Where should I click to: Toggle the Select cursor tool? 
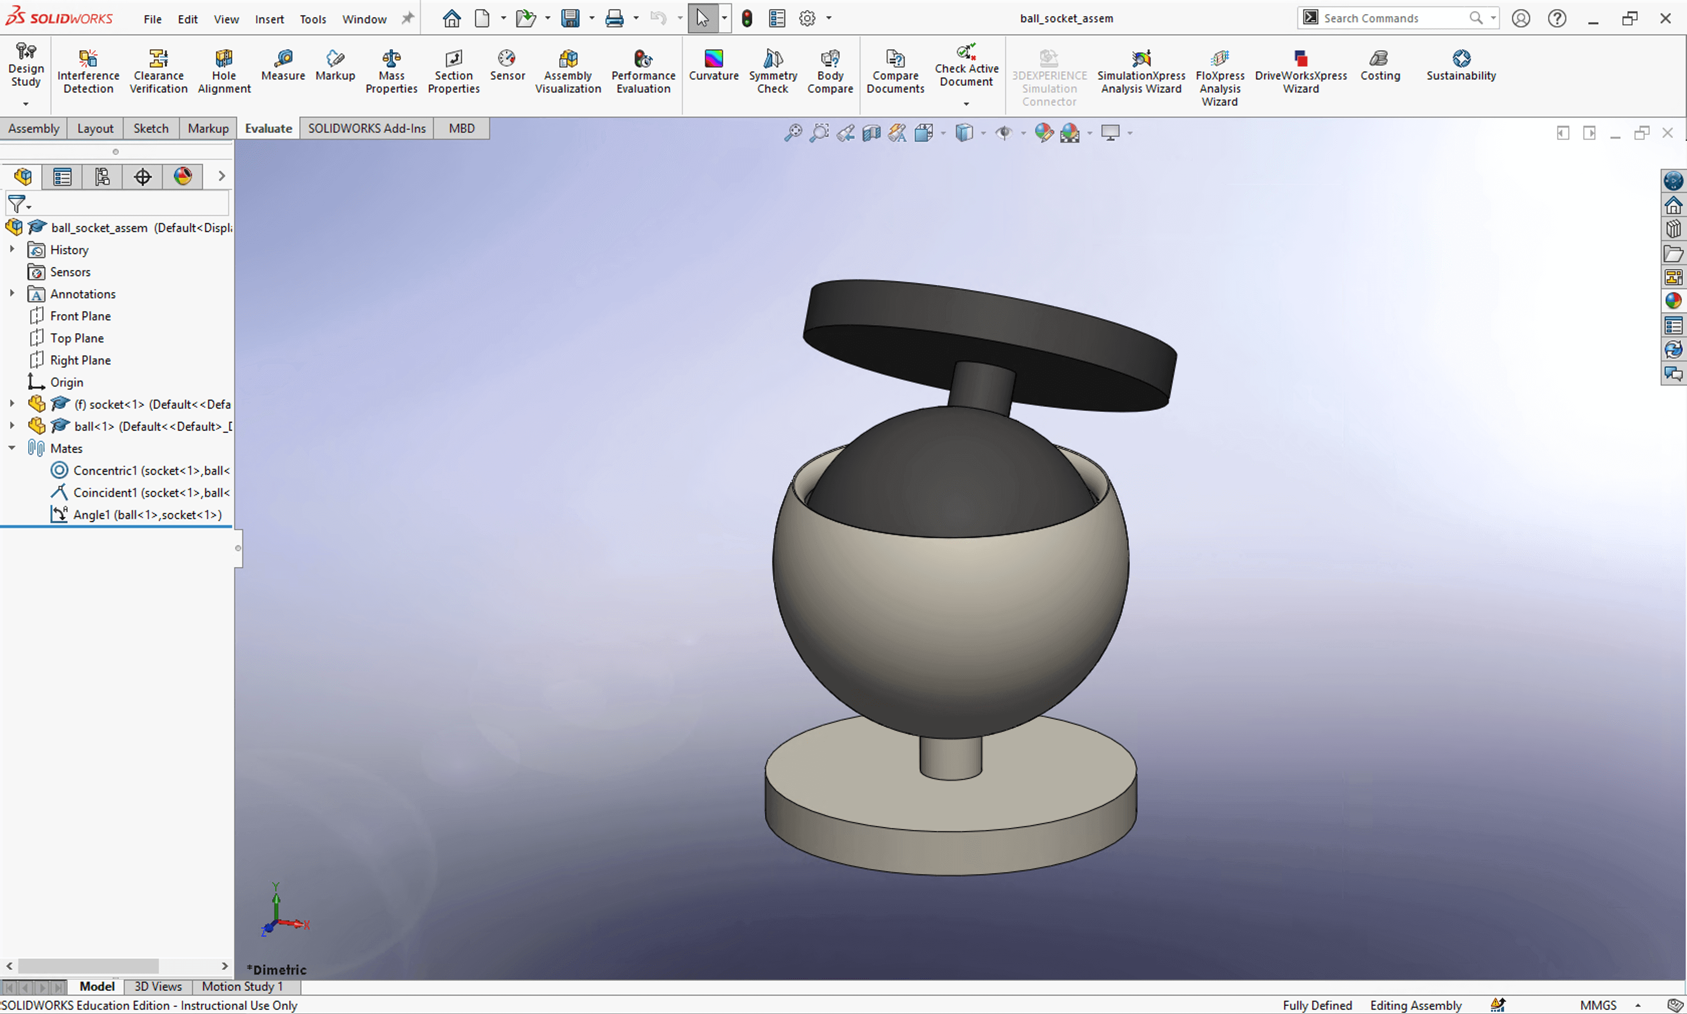702,19
